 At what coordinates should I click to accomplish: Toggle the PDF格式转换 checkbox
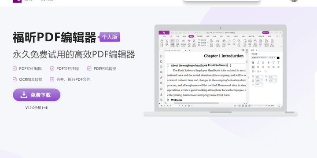[x=89, y=68]
